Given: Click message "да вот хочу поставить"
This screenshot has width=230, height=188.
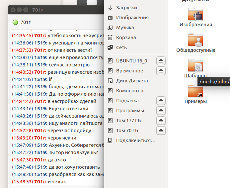Looking at the screenshot, I should tap(74, 167).
